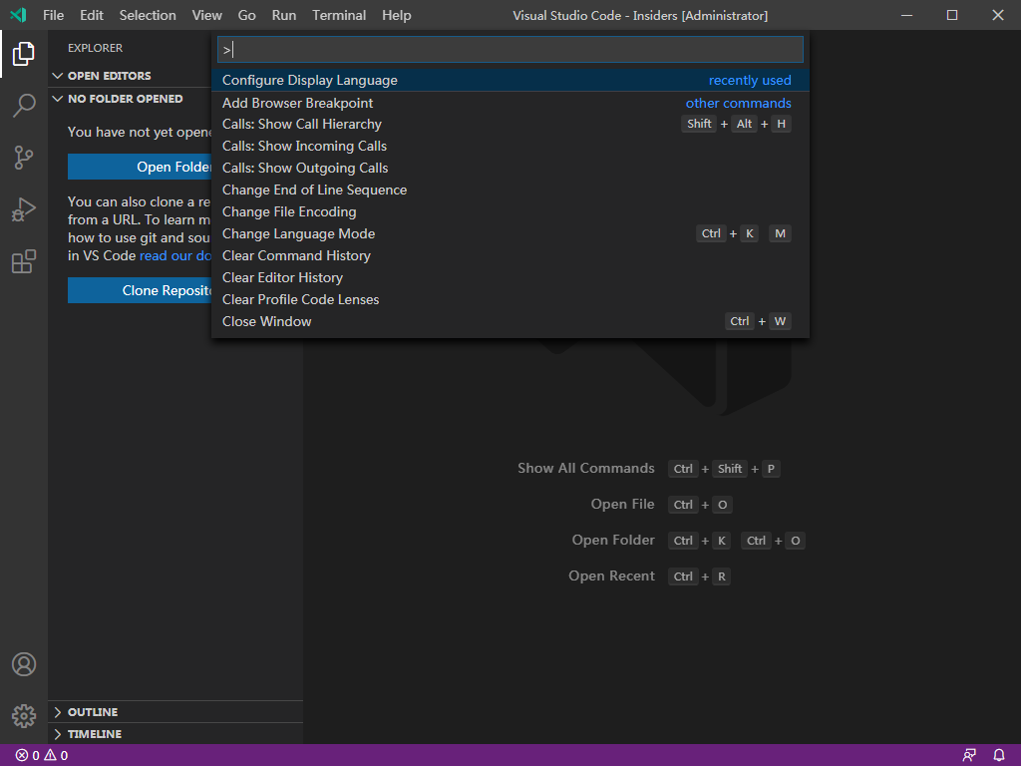Open the read our docs link
This screenshot has height=766, width=1021.
(x=175, y=256)
